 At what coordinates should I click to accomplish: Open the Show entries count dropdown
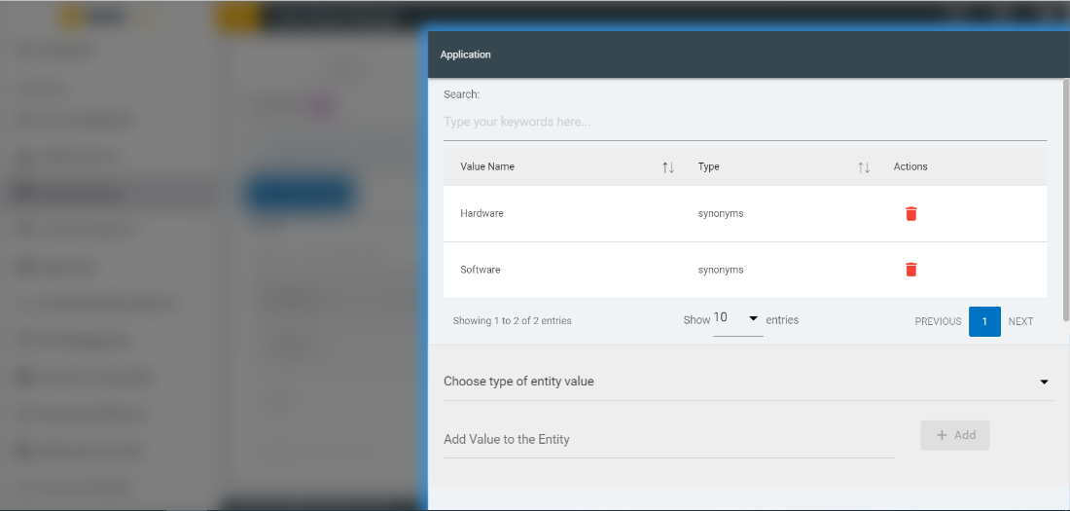tap(737, 319)
